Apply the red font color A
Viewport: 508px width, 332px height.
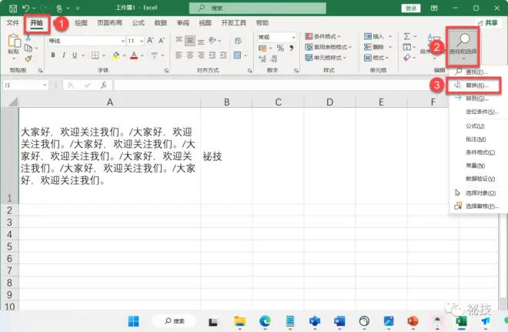point(134,55)
